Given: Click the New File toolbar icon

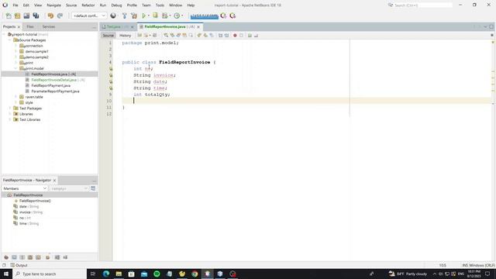Looking at the screenshot, I should pos(9,15).
